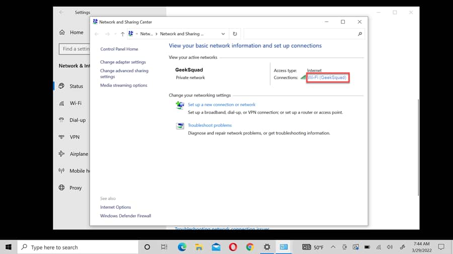Open Set up a new connection or network
Image resolution: width=453 pixels, height=254 pixels.
click(221, 104)
